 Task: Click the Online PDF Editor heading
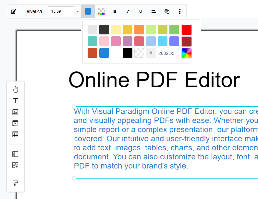tap(154, 80)
